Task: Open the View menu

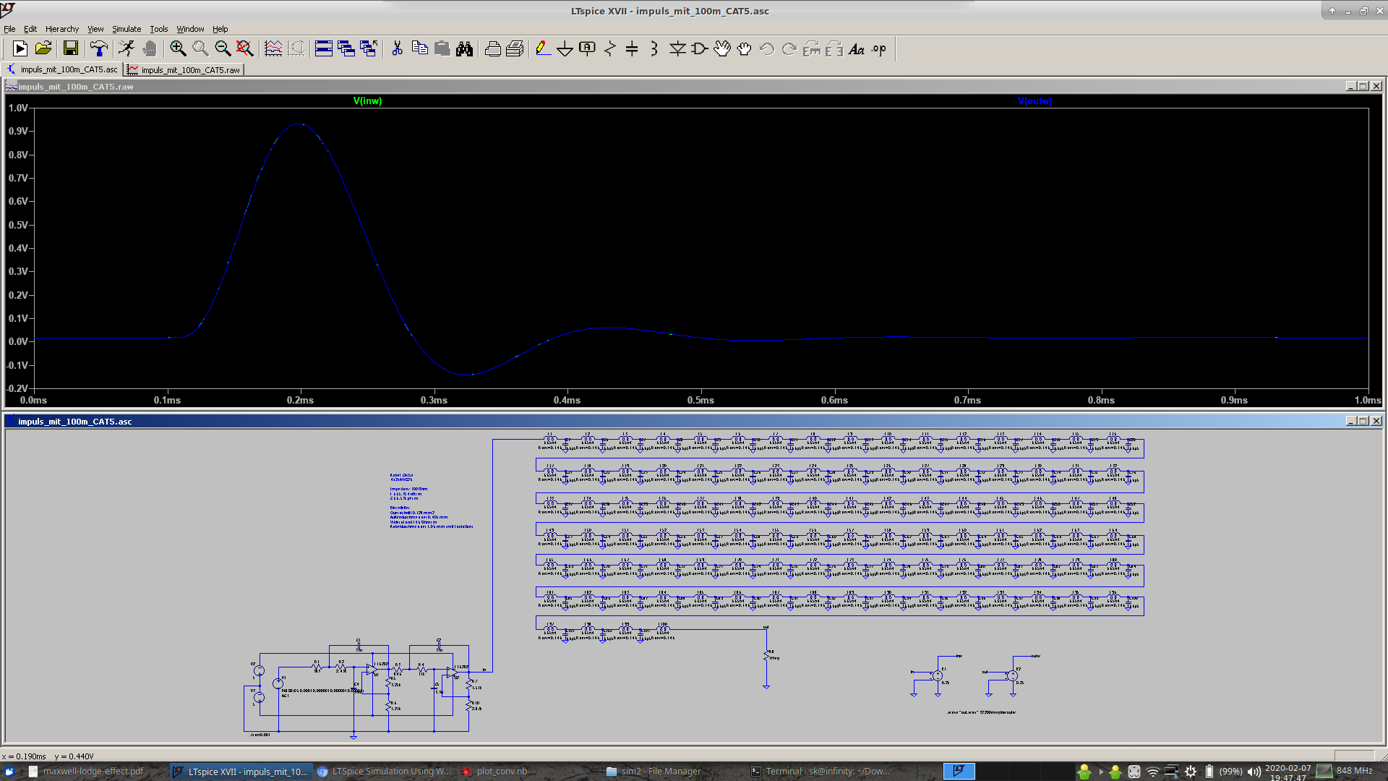Action: tap(95, 29)
